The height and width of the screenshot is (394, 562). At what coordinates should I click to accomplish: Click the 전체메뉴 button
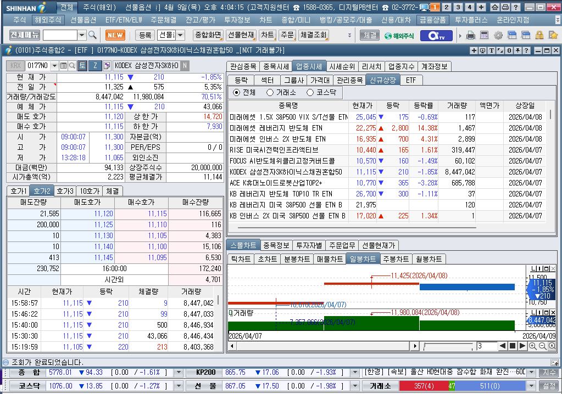point(24,35)
